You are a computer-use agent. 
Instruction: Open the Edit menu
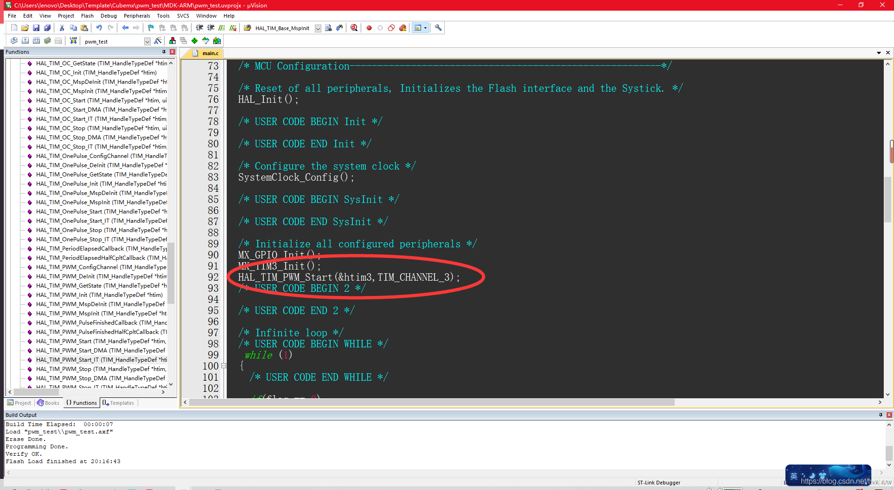click(x=28, y=16)
